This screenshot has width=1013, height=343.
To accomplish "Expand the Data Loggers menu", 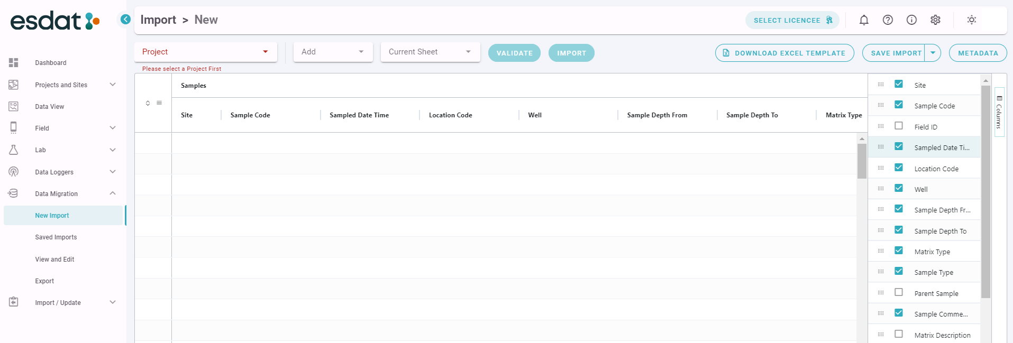I will click(x=113, y=172).
